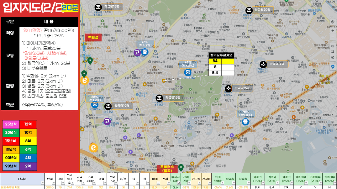Click the 내 용 header cell
The image size is (337, 189).
[x=49, y=22]
